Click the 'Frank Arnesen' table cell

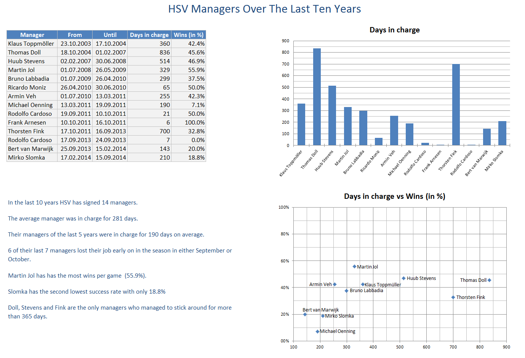(32, 122)
